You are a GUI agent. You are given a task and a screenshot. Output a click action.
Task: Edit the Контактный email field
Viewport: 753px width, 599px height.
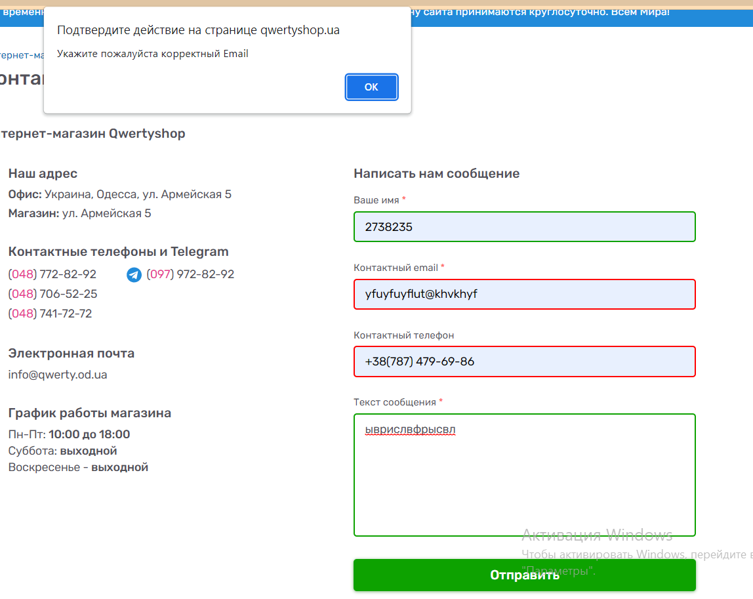pyautogui.click(x=525, y=294)
